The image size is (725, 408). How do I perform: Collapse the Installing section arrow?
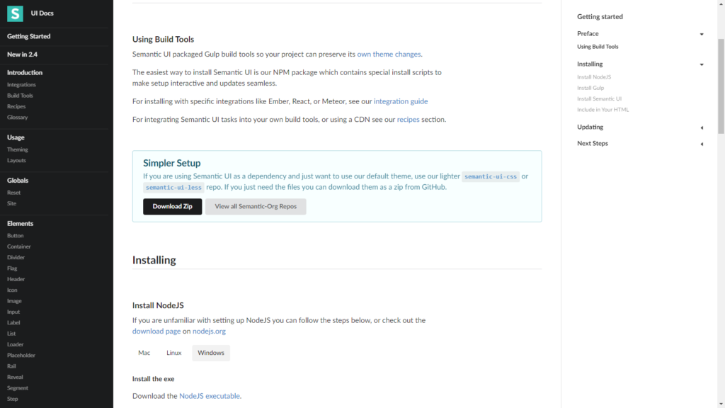[x=702, y=64]
